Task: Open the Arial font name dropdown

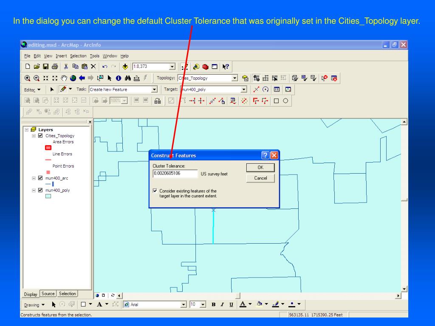Action: pyautogui.click(x=184, y=305)
